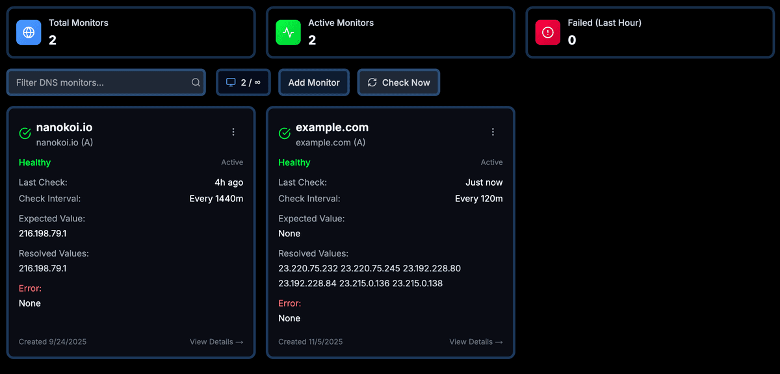Click the monitor icon next to 2 / ∞
This screenshot has width=780, height=374.
[231, 82]
